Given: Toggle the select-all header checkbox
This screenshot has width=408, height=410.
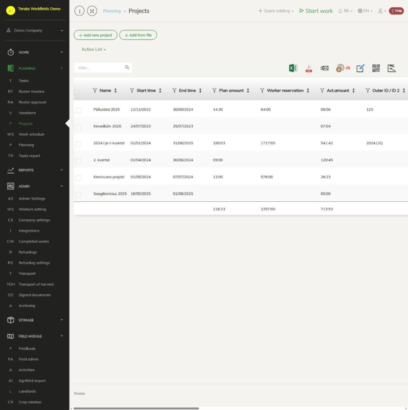Looking at the screenshot, I should coord(76,92).
